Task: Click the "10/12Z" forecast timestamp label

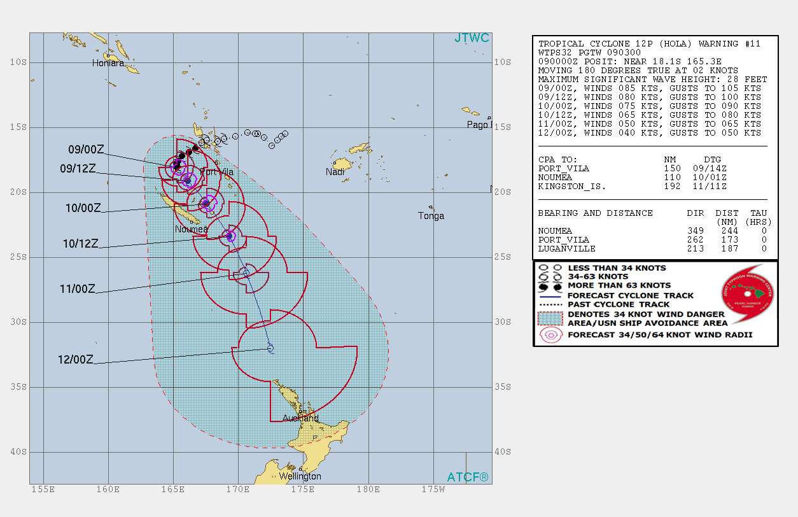Action: click(80, 243)
